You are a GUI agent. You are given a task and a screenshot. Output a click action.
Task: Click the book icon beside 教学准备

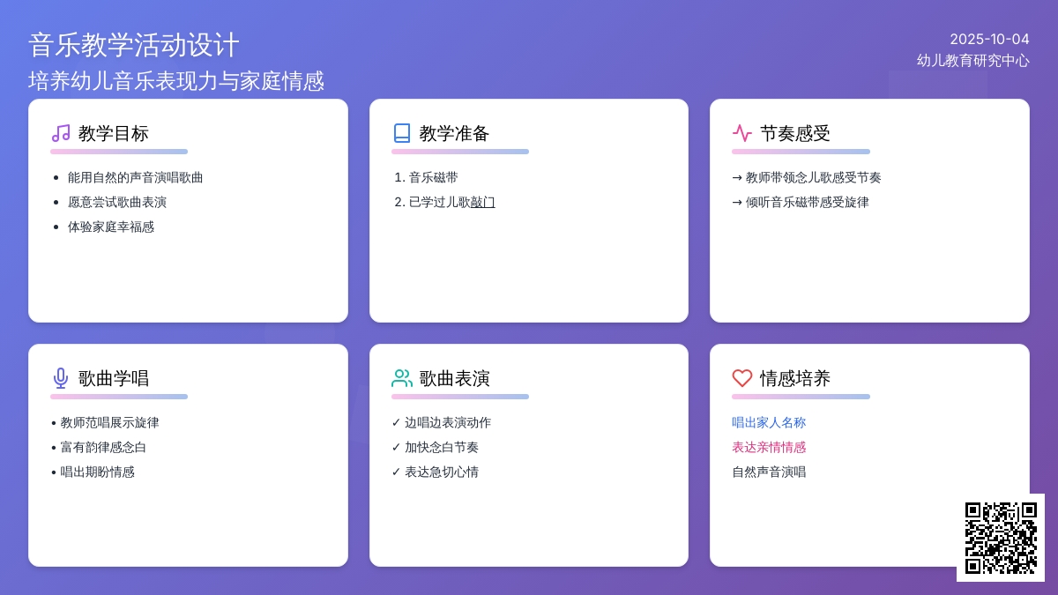[x=402, y=133]
